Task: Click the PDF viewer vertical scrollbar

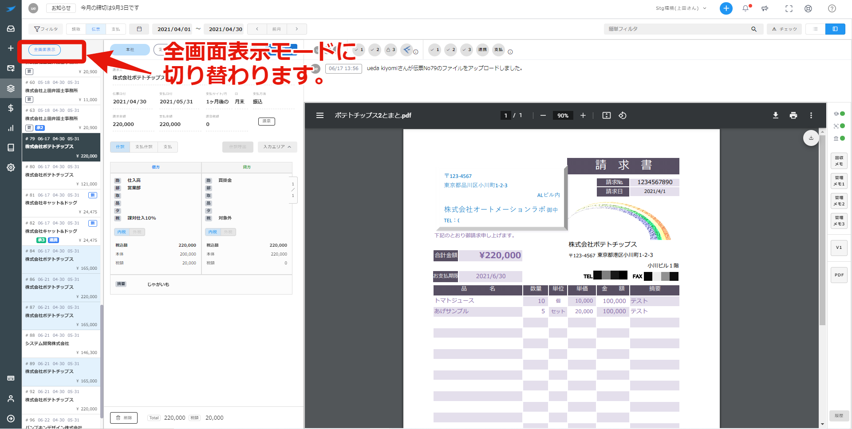Action: (x=822, y=231)
